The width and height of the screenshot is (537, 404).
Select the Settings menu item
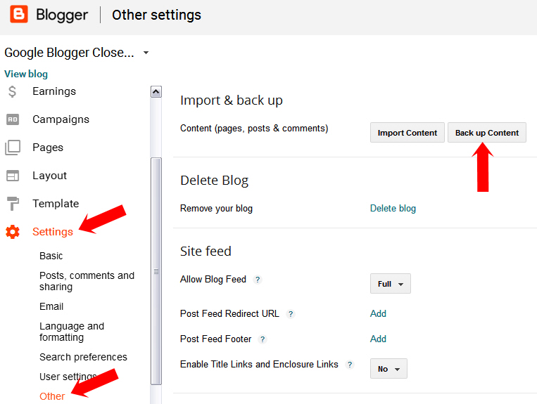pyautogui.click(x=53, y=232)
